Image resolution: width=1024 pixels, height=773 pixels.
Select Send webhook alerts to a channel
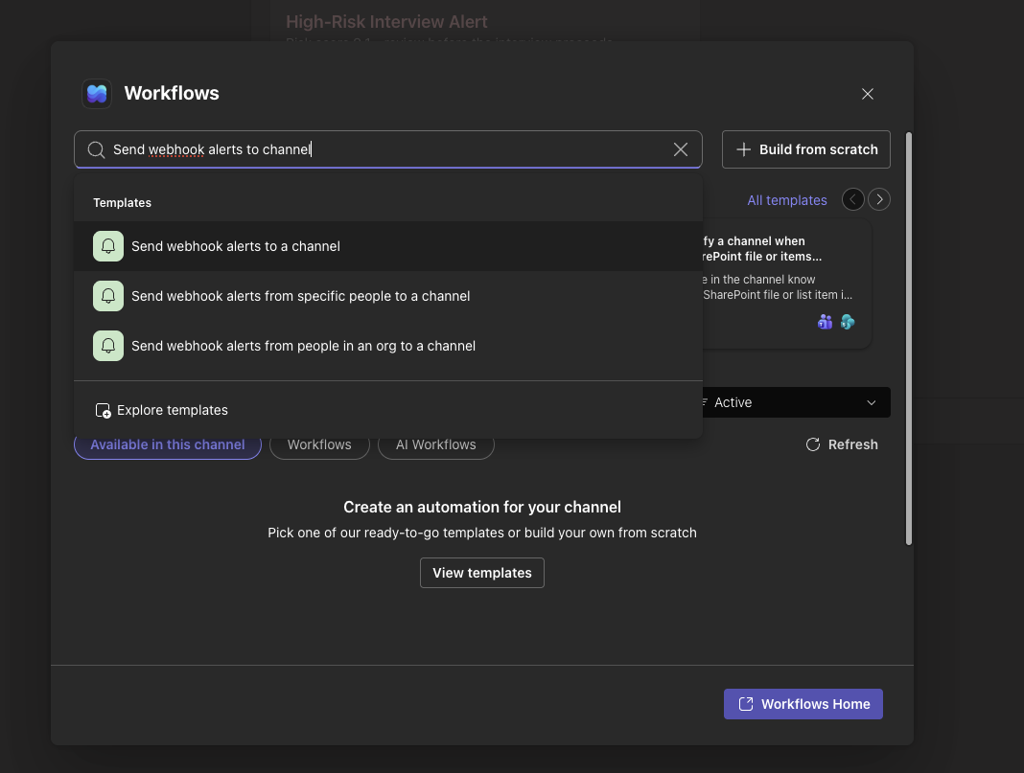[x=388, y=246]
